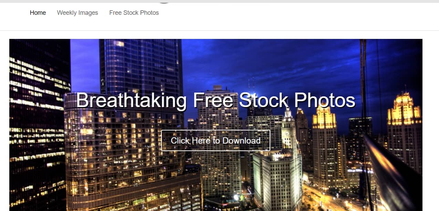This screenshot has width=439, height=211.
Task: Go to the Weekly Images page
Action: point(77,13)
